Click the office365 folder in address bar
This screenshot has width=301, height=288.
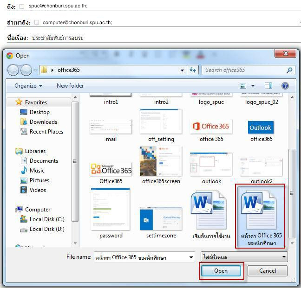69,70
